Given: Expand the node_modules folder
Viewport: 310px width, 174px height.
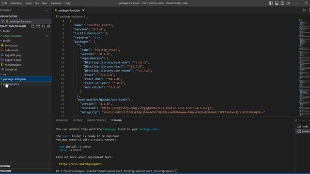Looking at the screenshot, I should pyautogui.click(x=12, y=36).
